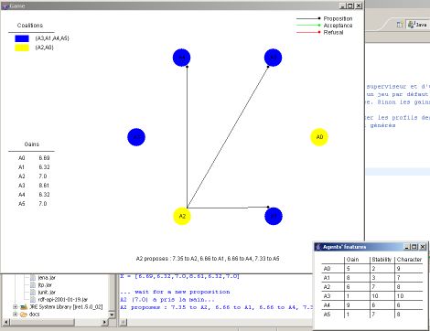The width and height of the screenshot is (430, 331).
Task: Click the blue A4 node at top
Action: tap(181, 58)
